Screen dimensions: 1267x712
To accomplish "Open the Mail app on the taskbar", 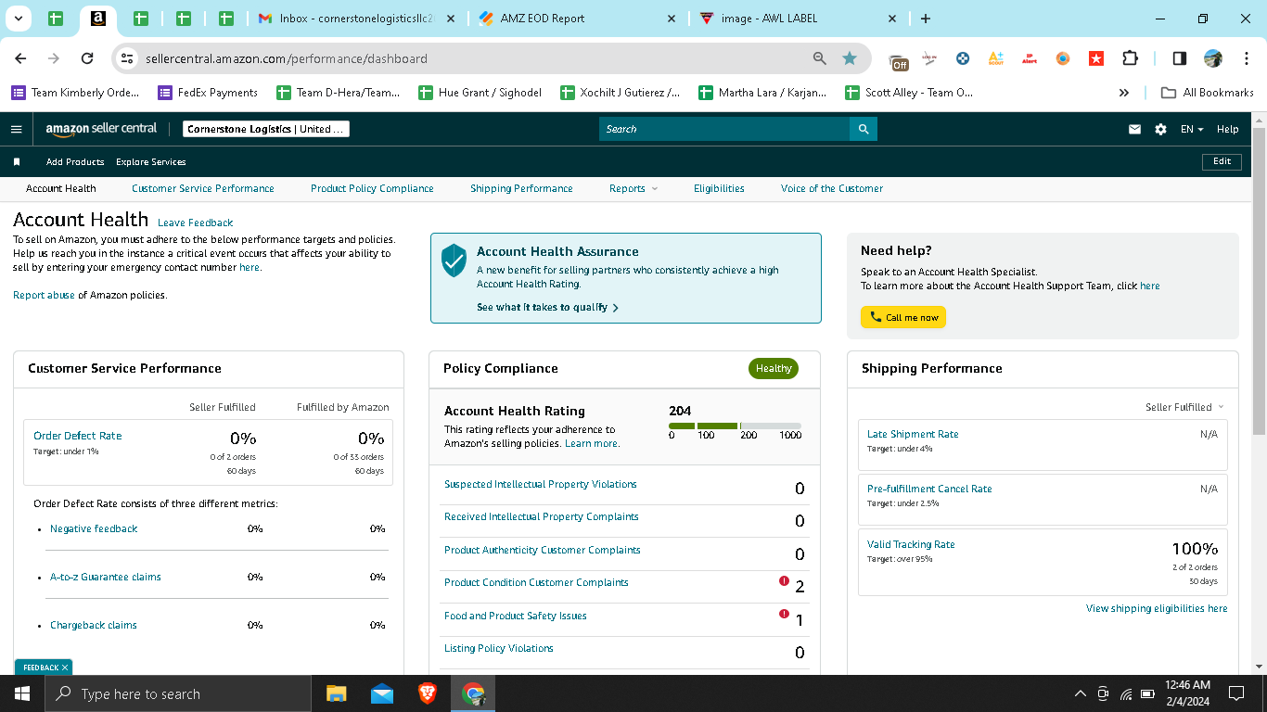I will (x=381, y=693).
